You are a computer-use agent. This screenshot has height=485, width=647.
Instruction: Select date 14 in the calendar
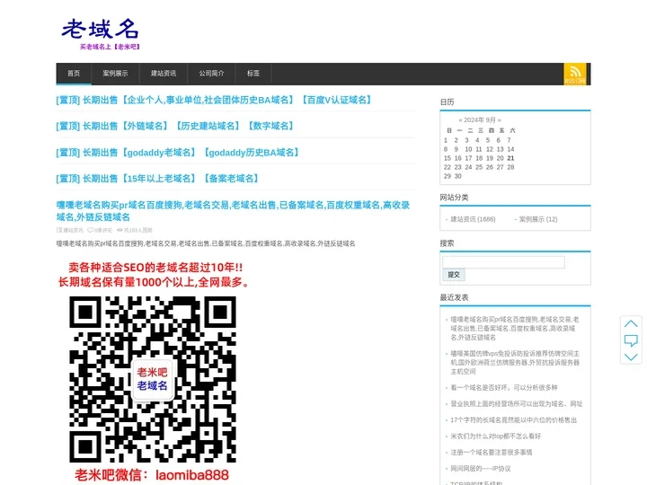tap(510, 149)
